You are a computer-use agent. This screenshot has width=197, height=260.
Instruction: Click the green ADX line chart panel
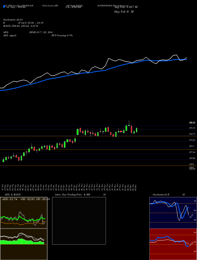[x=24, y=213]
